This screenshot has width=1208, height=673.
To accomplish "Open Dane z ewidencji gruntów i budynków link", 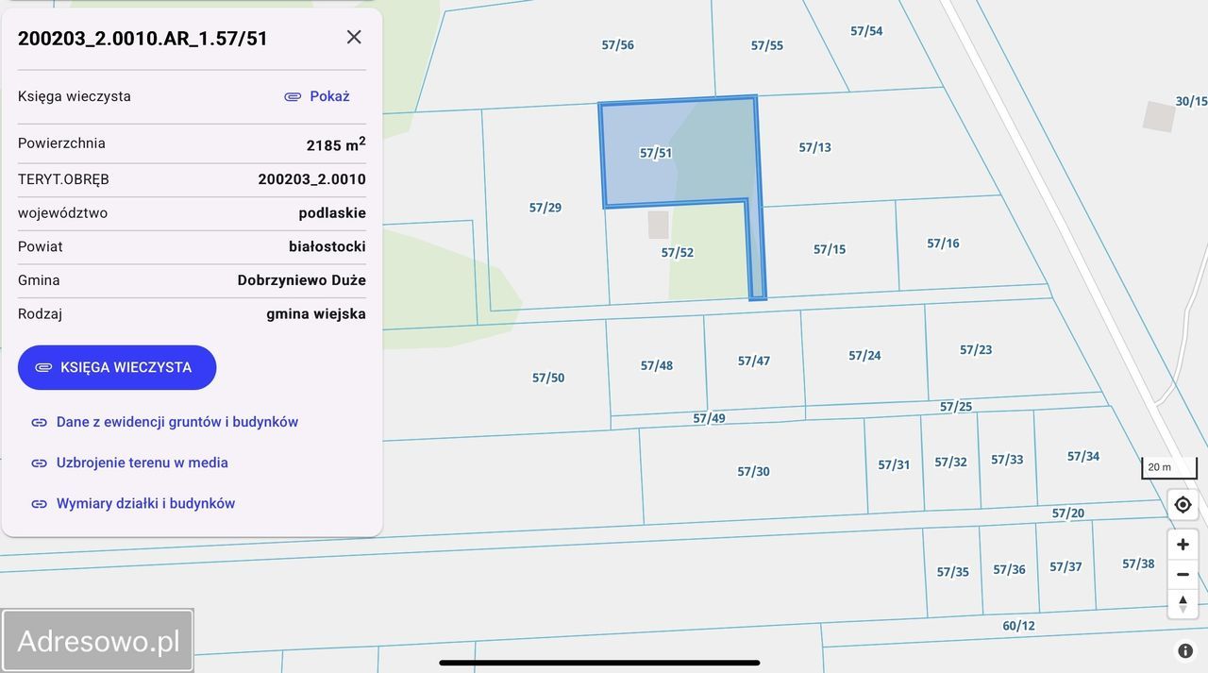I will click(x=177, y=422).
